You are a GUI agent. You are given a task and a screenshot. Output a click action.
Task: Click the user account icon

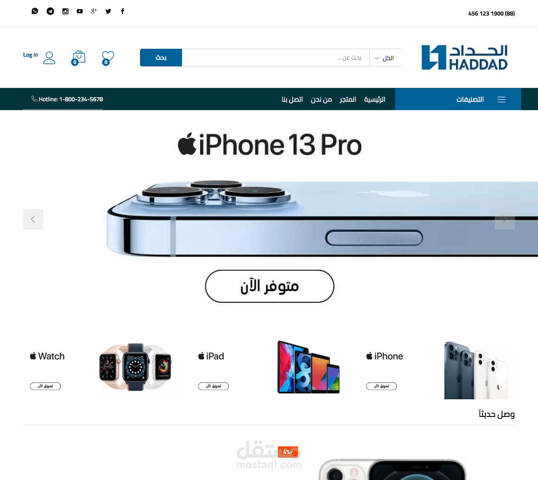[50, 58]
